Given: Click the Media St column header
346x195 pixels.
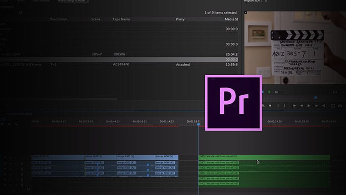Looking at the screenshot, I should (x=231, y=19).
